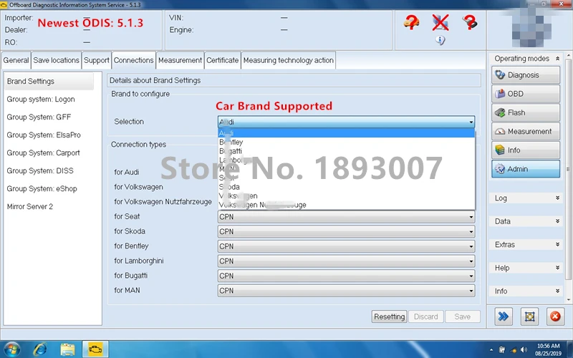This screenshot has height=358, width=573.
Task: Open the Info operating mode button
Action: coord(525,150)
